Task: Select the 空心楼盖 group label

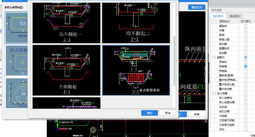Action: [222, 93]
